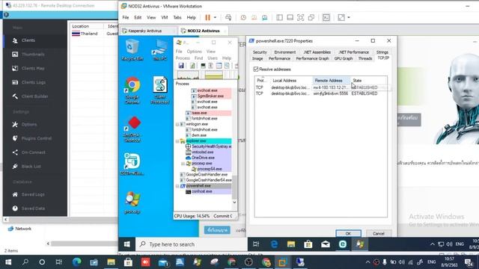Open the Performance Graph tab
The image size is (479, 269).
312,58
